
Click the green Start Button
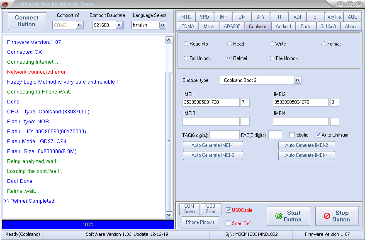coord(288,216)
